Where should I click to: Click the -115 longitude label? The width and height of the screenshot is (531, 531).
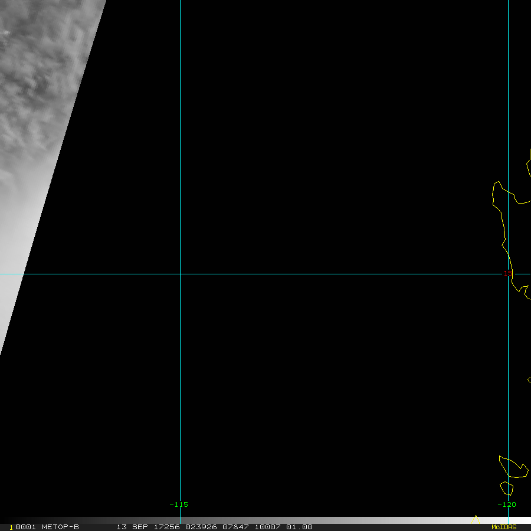click(x=179, y=504)
